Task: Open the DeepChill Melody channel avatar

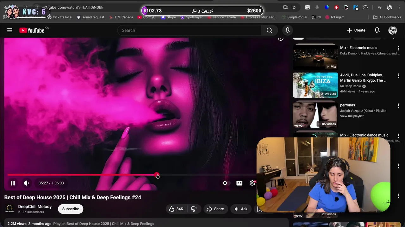Action: [9, 209]
